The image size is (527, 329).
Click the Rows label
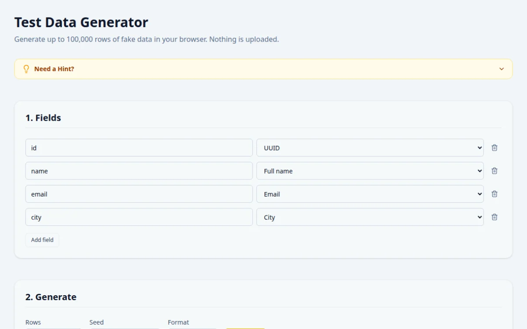(33, 322)
